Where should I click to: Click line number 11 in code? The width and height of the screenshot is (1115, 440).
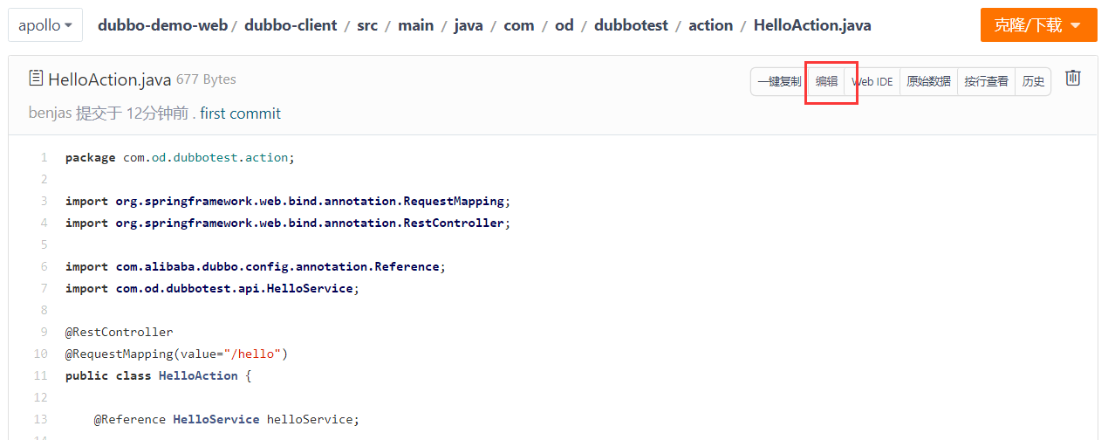41,376
